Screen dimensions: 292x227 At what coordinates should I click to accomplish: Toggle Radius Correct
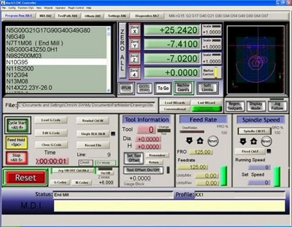click(x=211, y=72)
